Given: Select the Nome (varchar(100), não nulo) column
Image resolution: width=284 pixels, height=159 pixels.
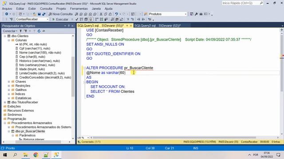Looking at the screenshot, I should (x=40, y=53).
